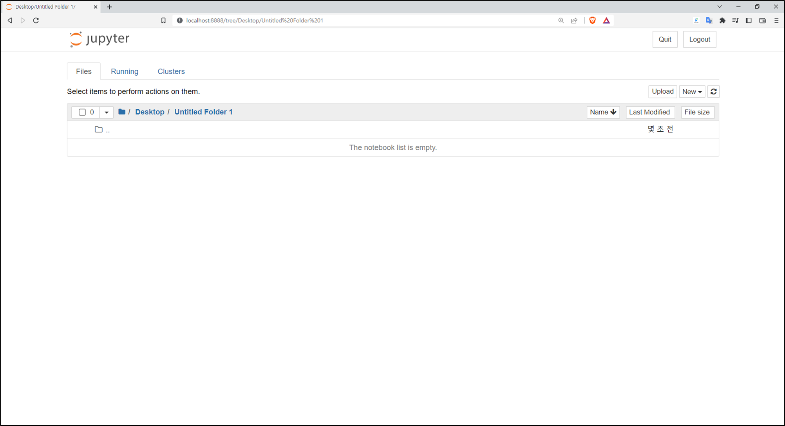This screenshot has height=426, width=785.
Task: Open the parent directory folder icon
Action: click(99, 129)
